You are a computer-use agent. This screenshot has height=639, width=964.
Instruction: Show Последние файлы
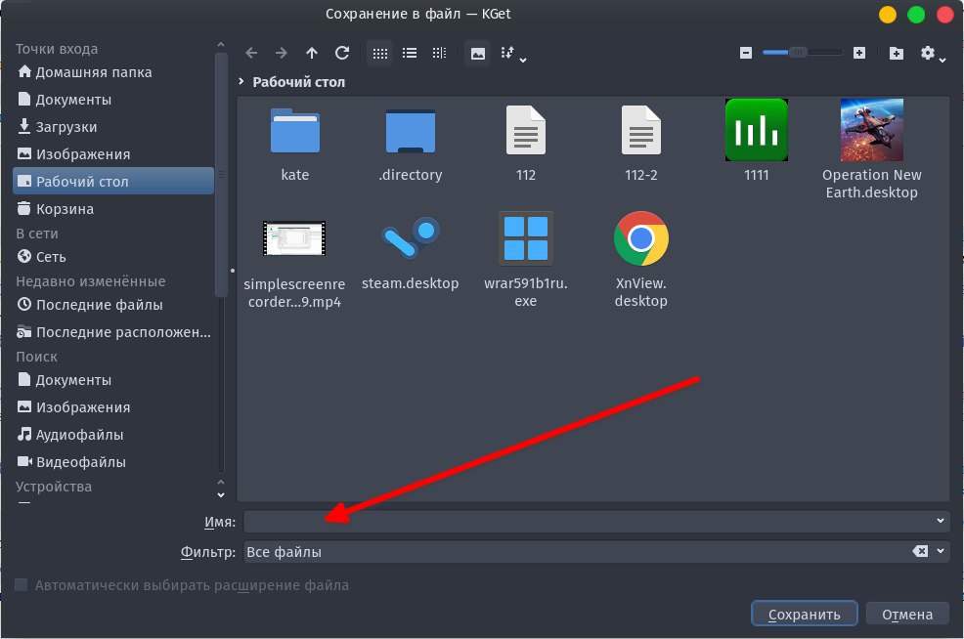(113, 305)
